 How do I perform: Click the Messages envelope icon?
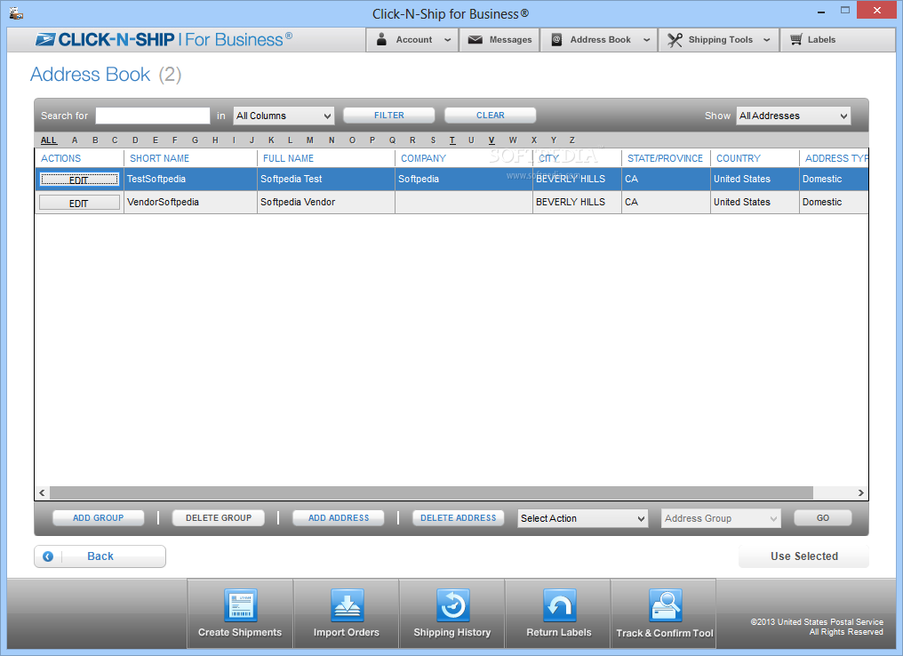click(x=475, y=40)
